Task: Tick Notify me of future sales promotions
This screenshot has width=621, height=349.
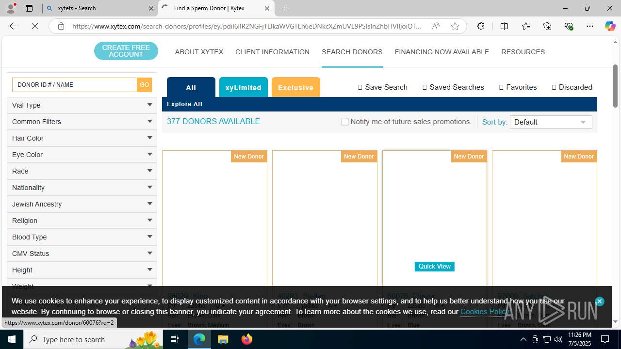Action: [345, 122]
